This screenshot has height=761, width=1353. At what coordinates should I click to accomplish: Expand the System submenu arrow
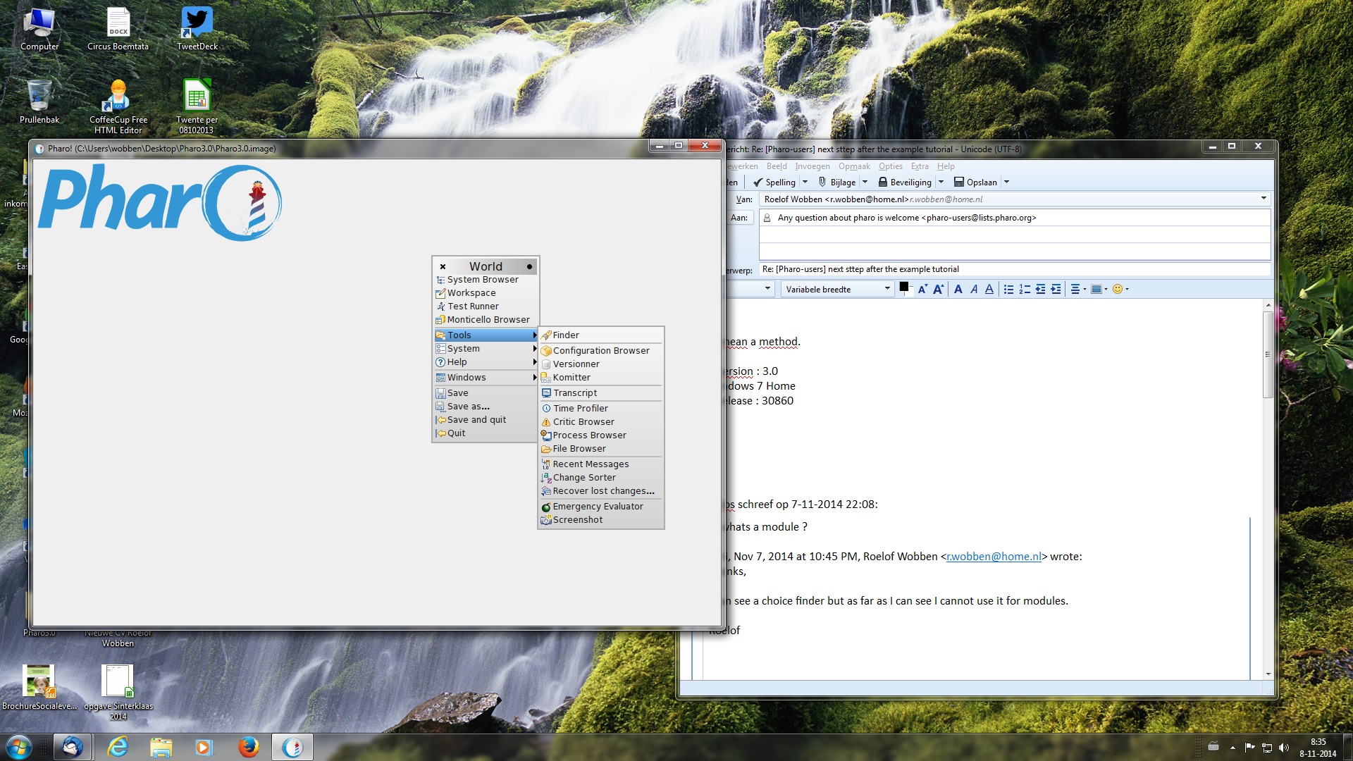pyautogui.click(x=535, y=349)
